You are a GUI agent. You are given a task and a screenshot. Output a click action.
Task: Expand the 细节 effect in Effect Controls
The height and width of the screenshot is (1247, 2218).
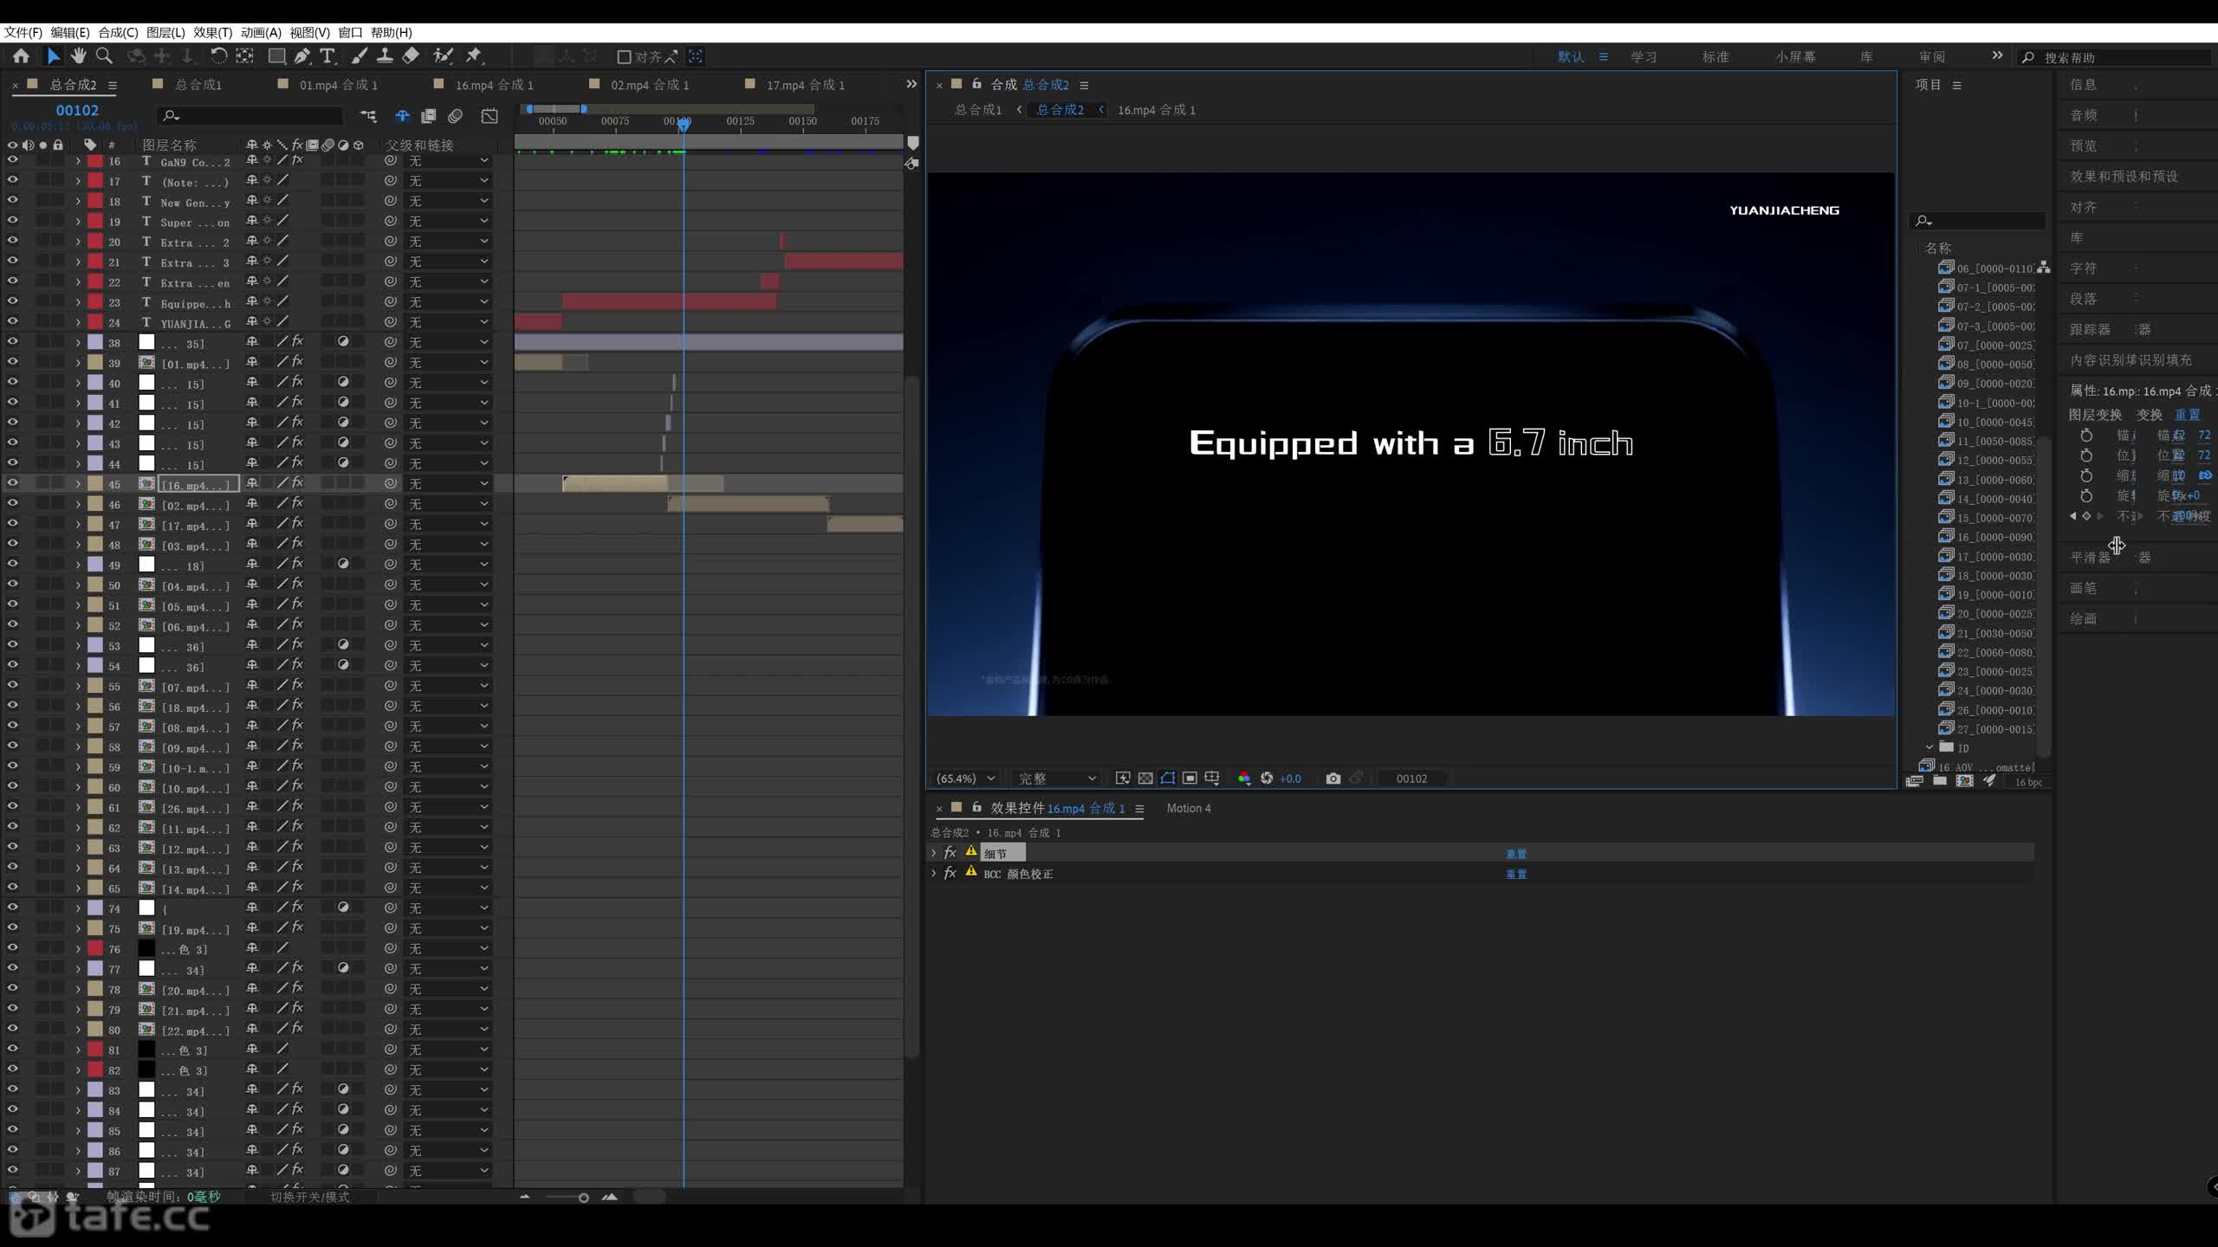coord(934,853)
